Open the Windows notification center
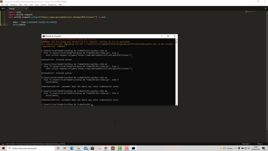This screenshot has width=268, height=151. 263,148
